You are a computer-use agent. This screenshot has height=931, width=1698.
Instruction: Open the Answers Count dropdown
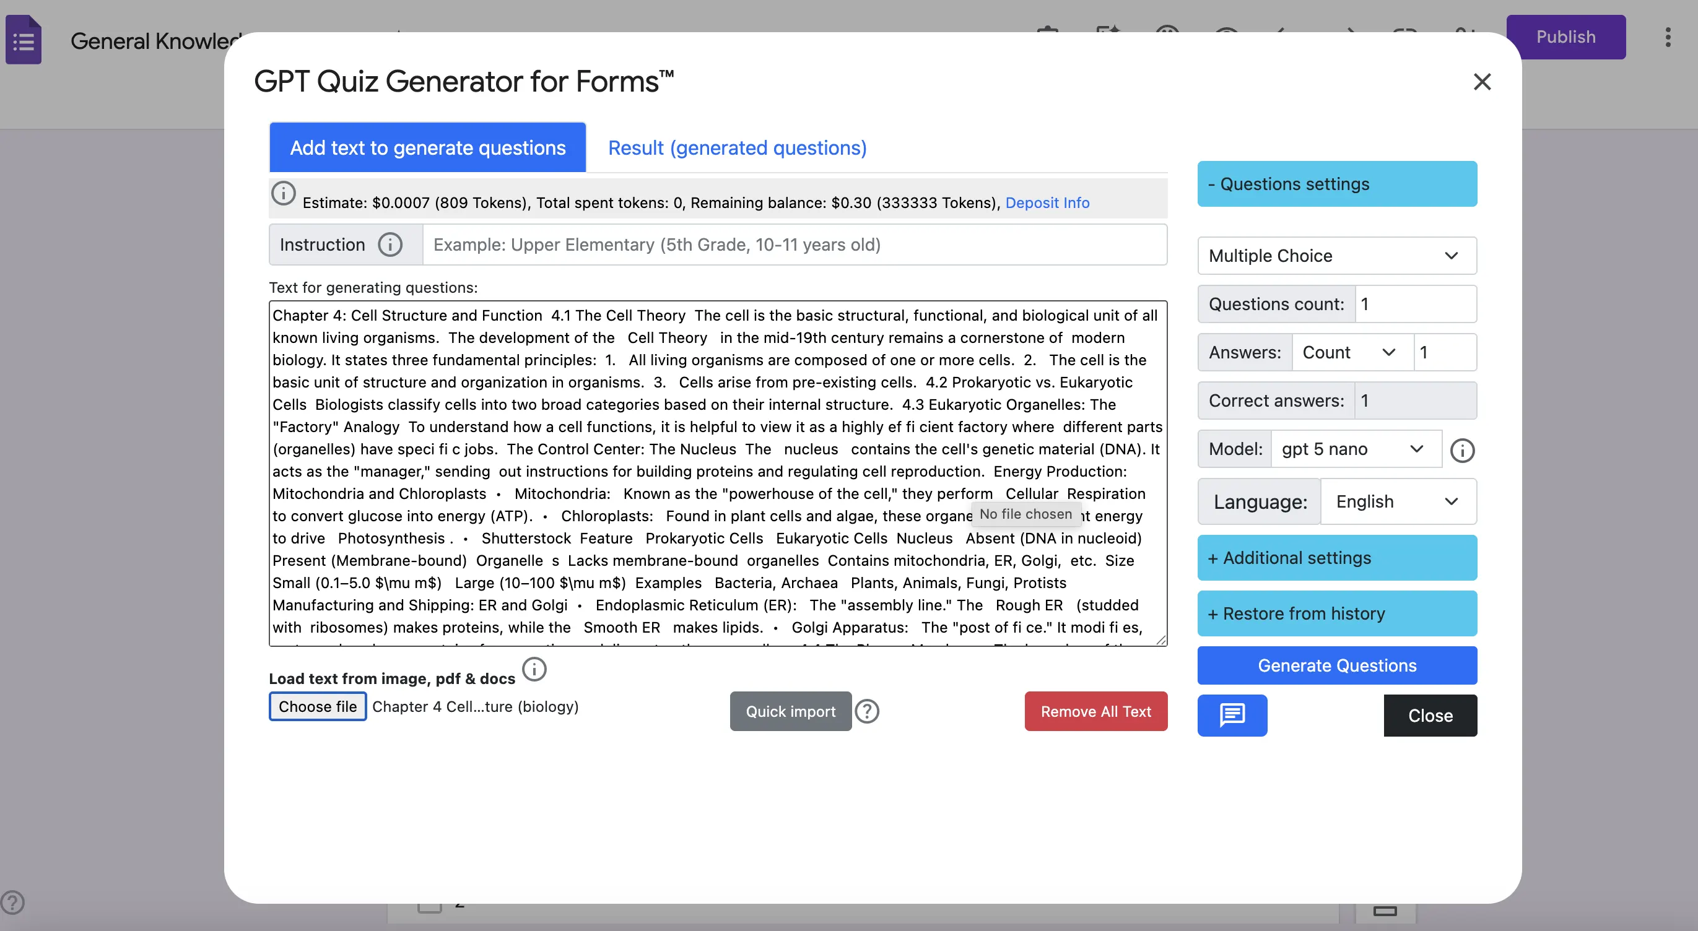click(x=1351, y=352)
